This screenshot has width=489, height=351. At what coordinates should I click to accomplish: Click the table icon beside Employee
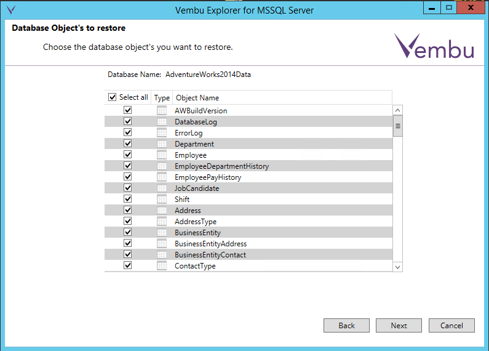[x=162, y=155]
